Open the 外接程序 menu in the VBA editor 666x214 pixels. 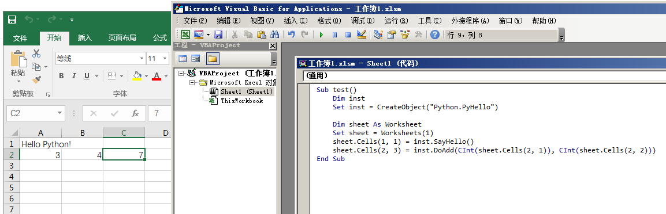[x=470, y=21]
